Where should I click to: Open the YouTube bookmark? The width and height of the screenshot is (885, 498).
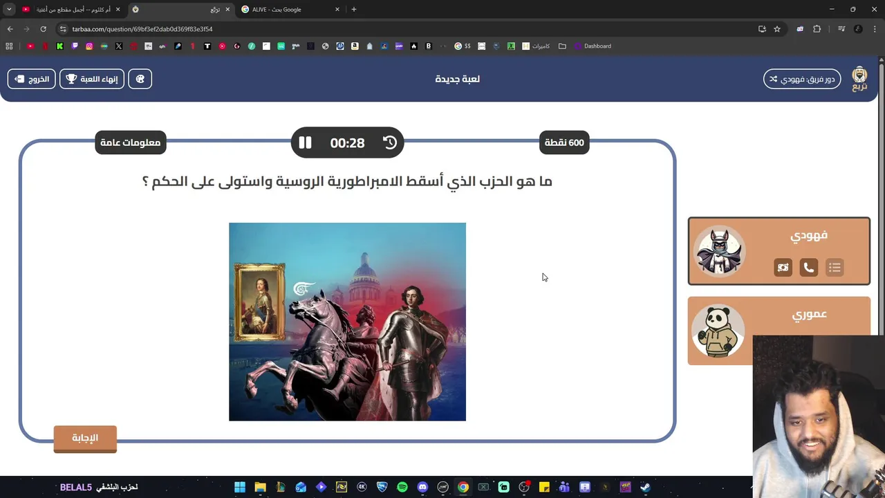pyautogui.click(x=30, y=46)
